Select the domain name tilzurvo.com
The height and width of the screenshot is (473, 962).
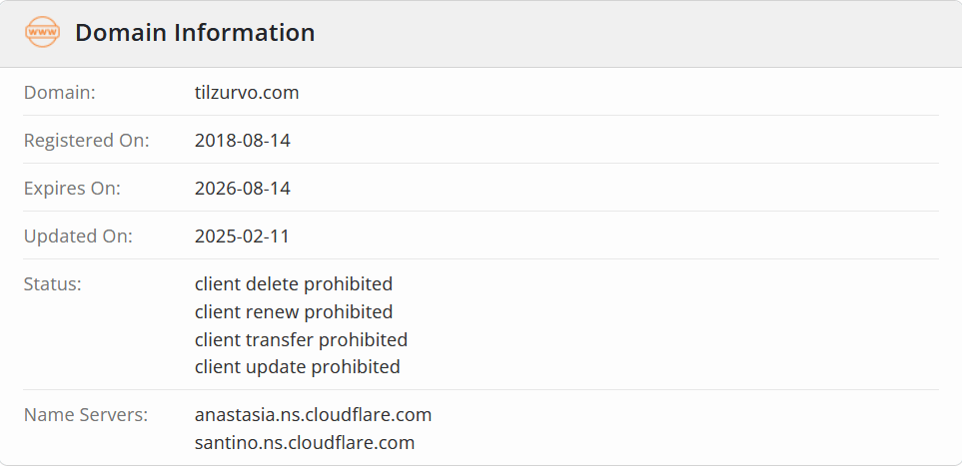(x=247, y=93)
